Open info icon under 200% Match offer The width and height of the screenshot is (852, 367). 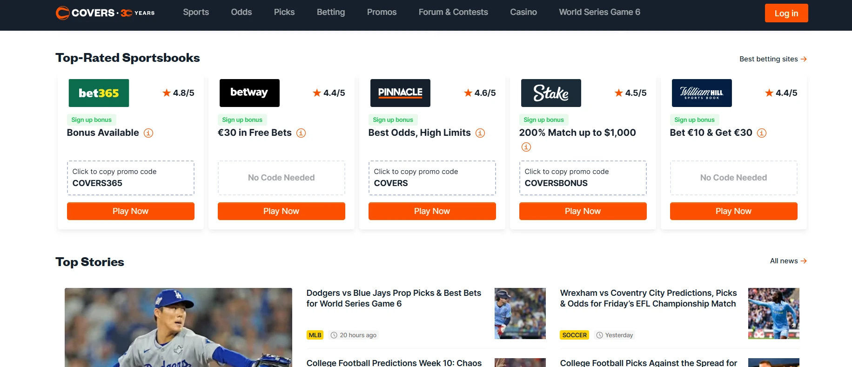(x=526, y=147)
